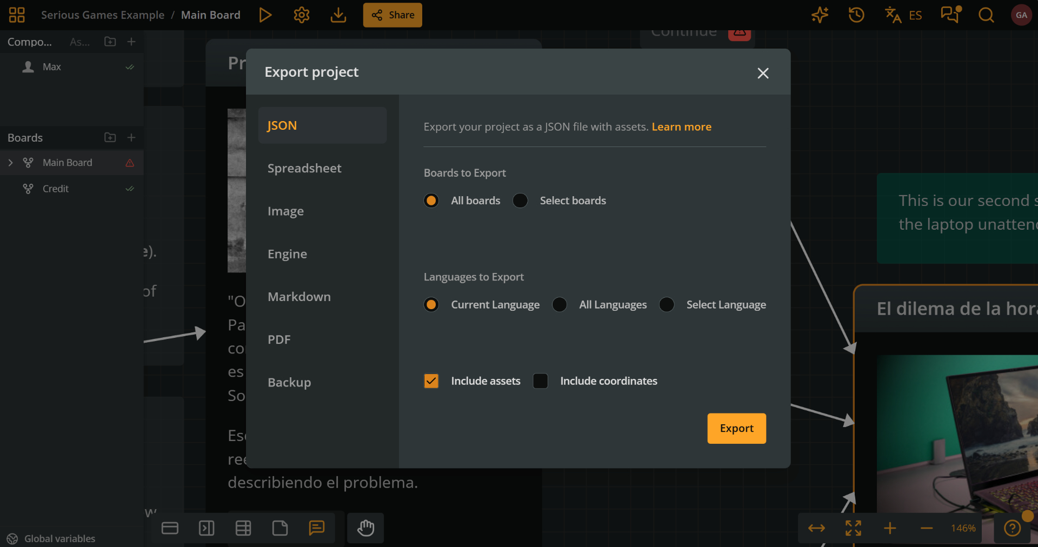This screenshot has height=547, width=1038.
Task: Uncheck the Include assets checkbox
Action: tap(431, 381)
